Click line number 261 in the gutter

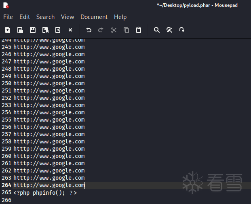6,163
